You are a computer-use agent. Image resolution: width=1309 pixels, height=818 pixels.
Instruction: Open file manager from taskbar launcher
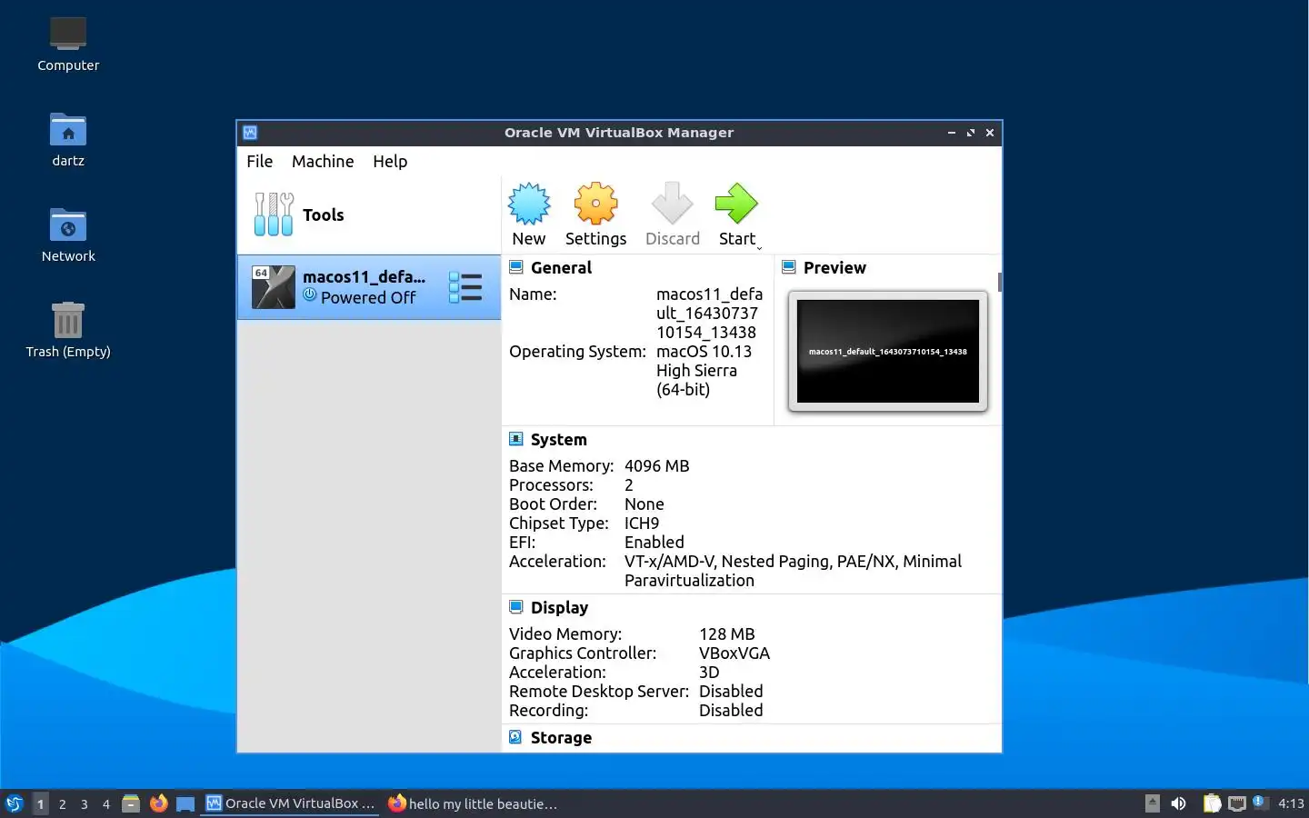click(131, 803)
